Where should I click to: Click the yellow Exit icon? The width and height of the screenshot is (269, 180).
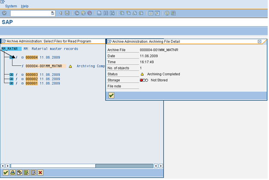[83, 13]
